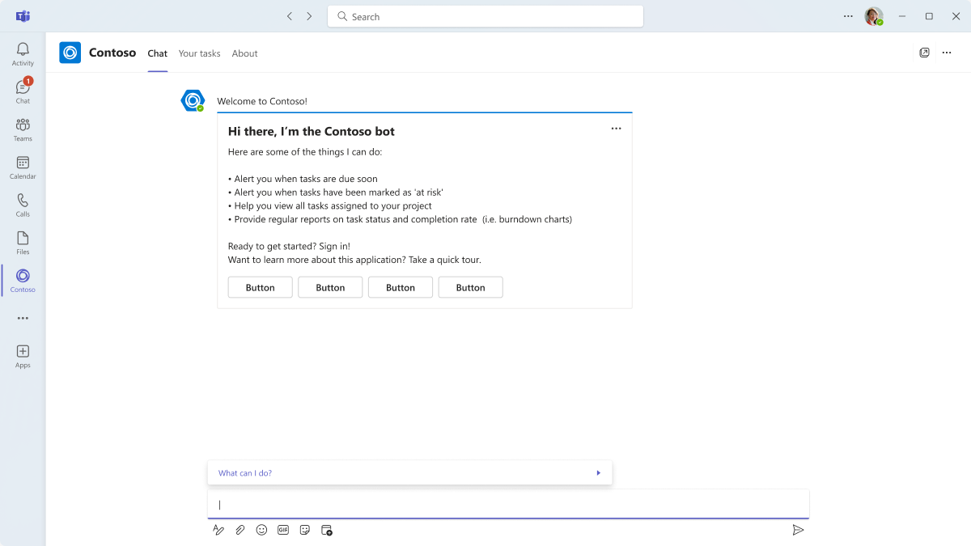Click the 'Hi there, I'm the Contoso bot' heading
The height and width of the screenshot is (546, 971).
312,131
